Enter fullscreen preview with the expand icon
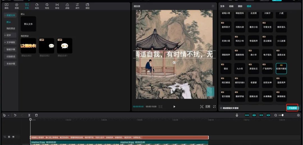Screen dimensions: 303x145 pos(214,107)
